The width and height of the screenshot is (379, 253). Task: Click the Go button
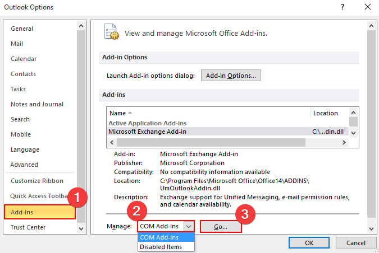[x=221, y=227]
